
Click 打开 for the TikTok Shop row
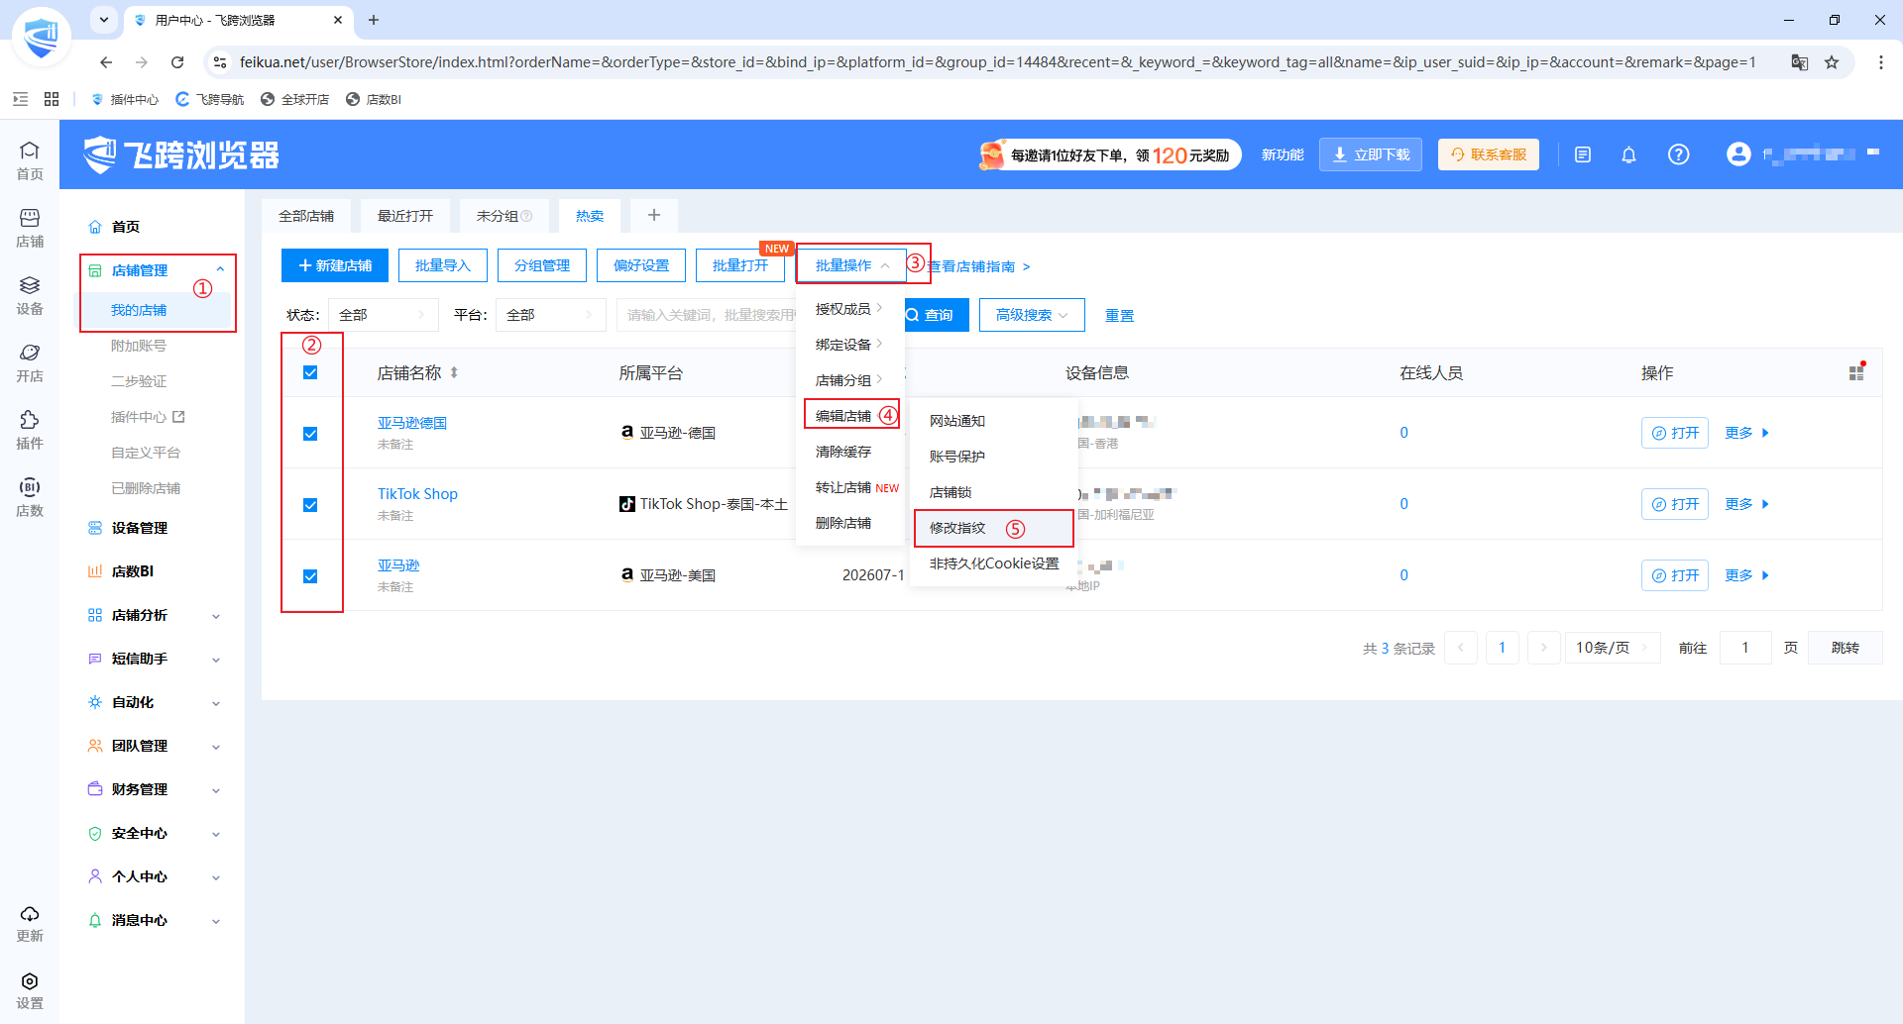click(x=1675, y=504)
